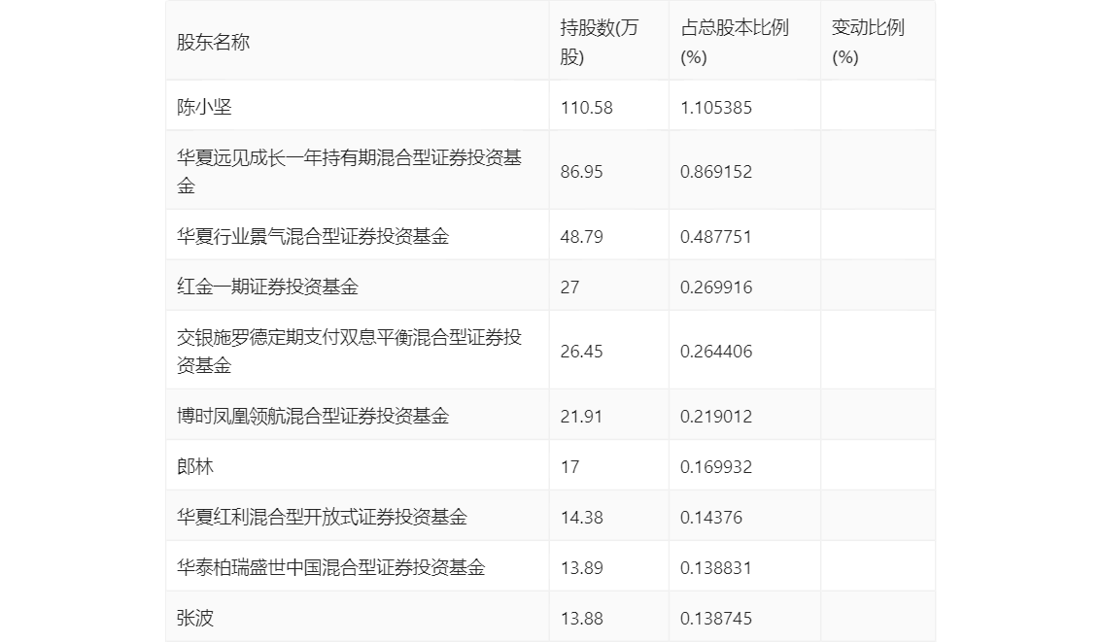This screenshot has width=1102, height=642.
Task: Click shareholder name 张波
Action: pyautogui.click(x=194, y=618)
